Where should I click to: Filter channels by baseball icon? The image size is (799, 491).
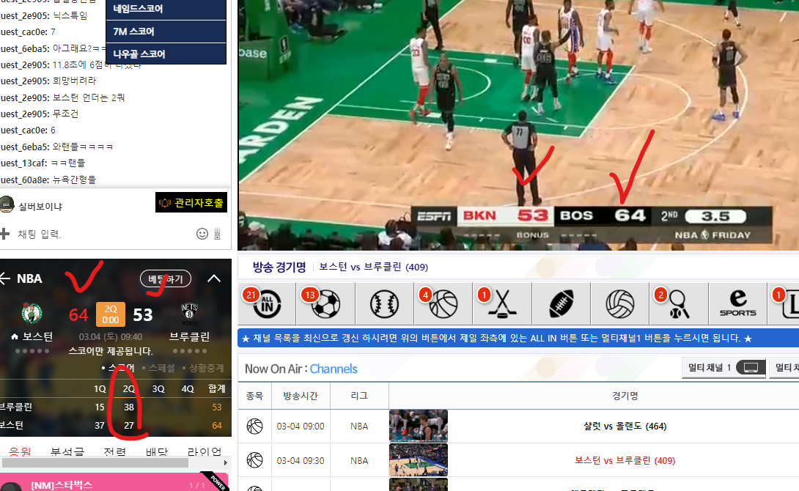[x=385, y=303]
